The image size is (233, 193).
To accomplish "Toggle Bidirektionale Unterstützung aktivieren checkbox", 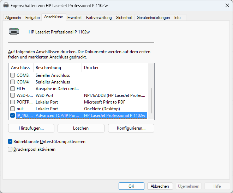I will [x=10, y=142].
